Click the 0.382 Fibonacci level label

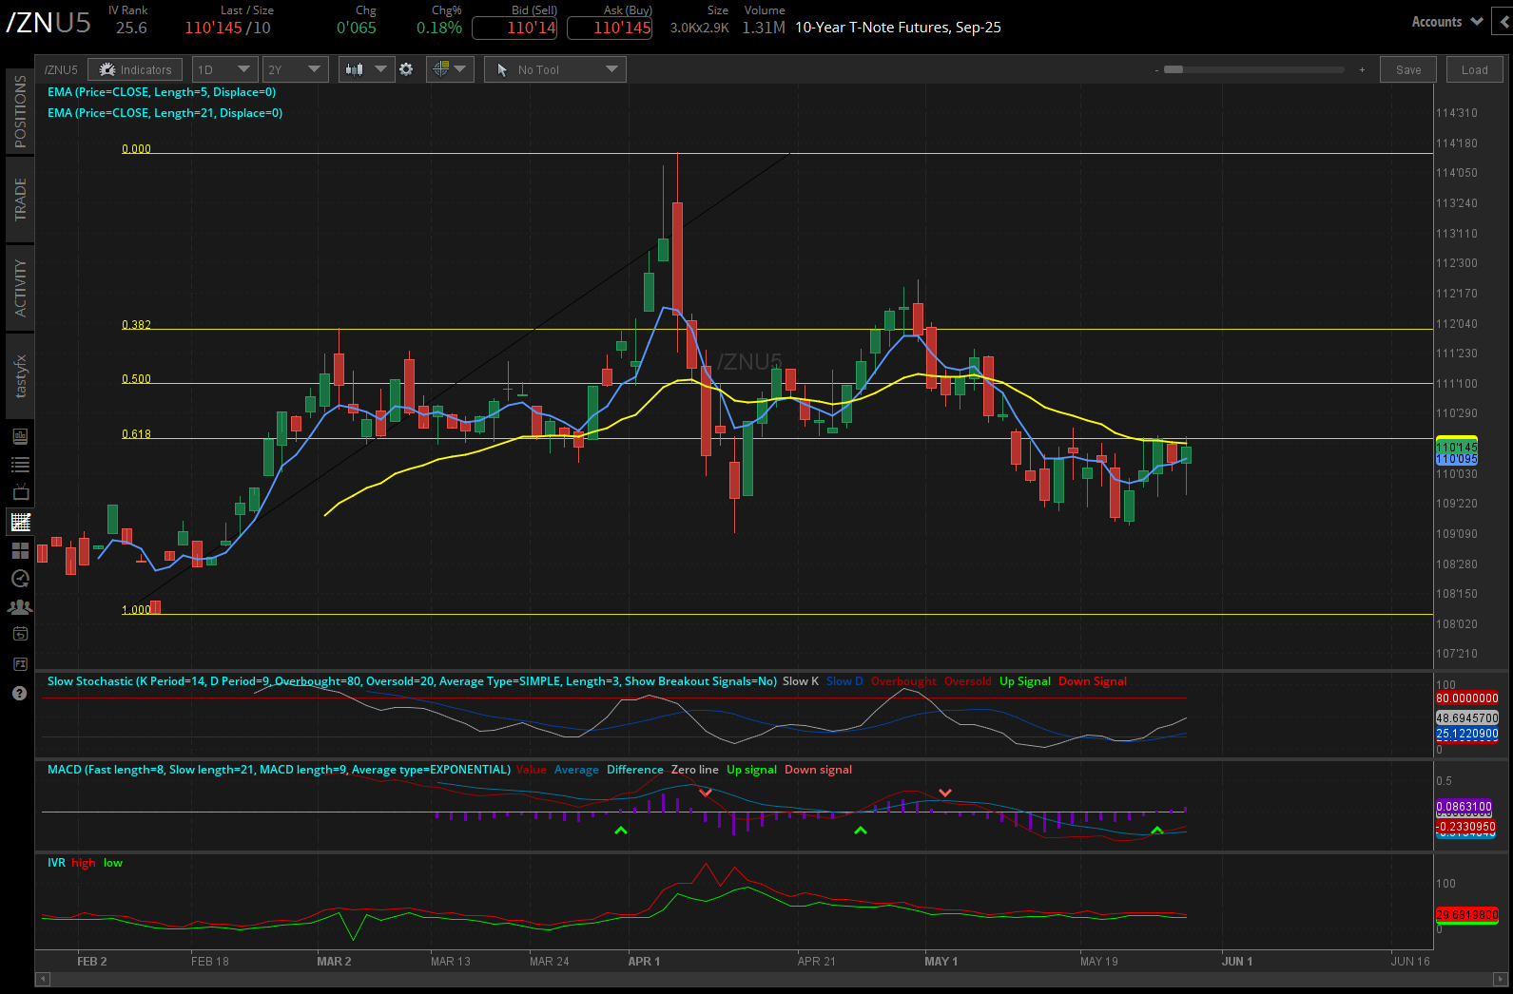(136, 325)
